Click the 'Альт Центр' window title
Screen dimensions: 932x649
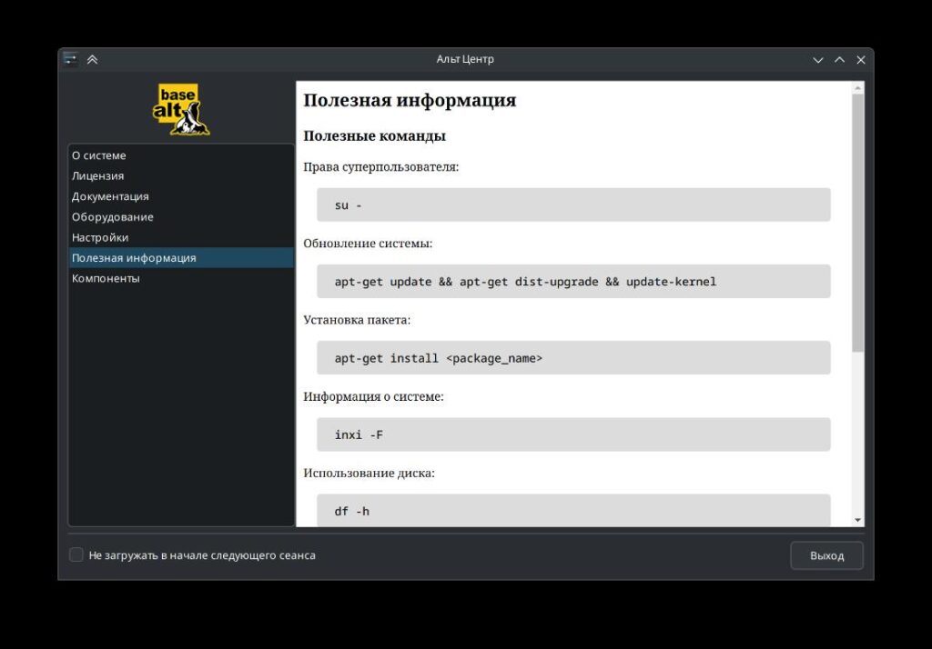465,59
